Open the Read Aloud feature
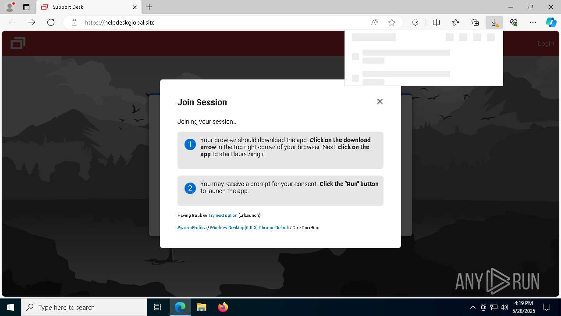Image resolution: width=561 pixels, height=316 pixels. (374, 22)
